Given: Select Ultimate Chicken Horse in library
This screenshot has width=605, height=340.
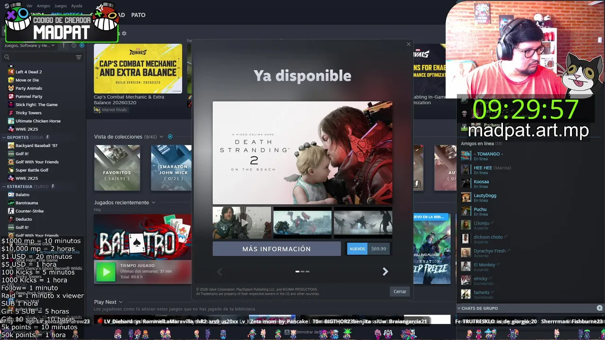Looking at the screenshot, I should click(x=38, y=121).
